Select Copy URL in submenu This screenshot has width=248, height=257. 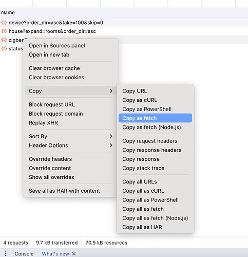click(155, 91)
